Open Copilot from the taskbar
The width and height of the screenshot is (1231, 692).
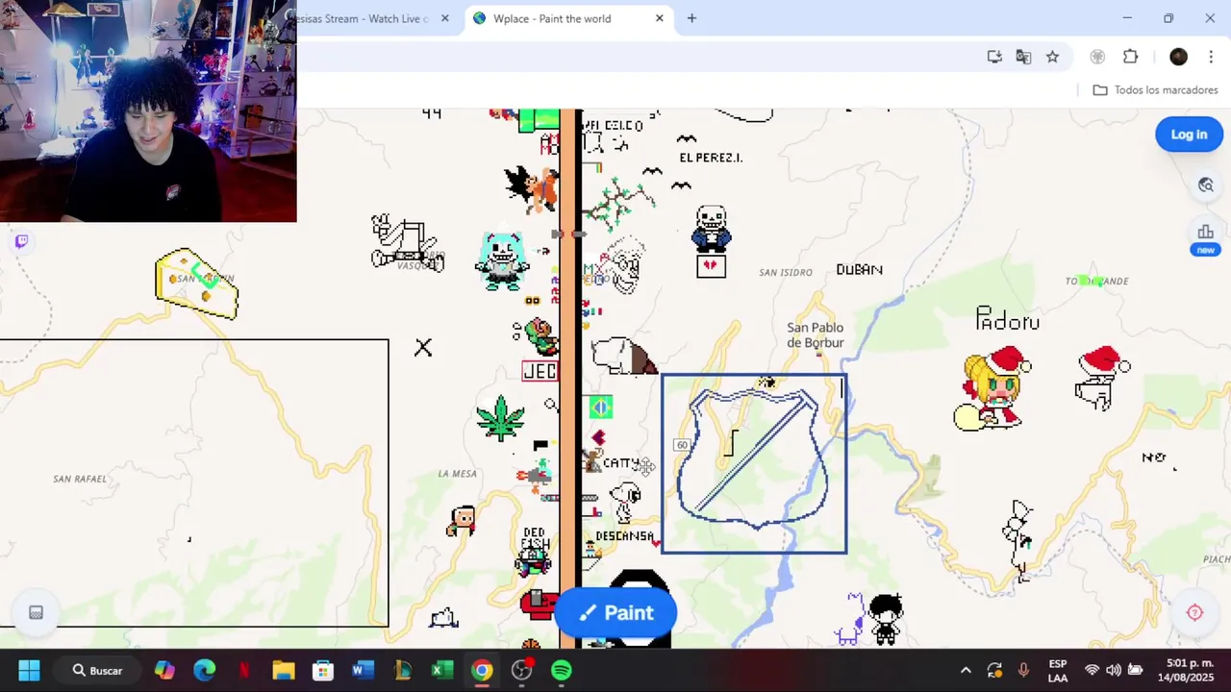[x=164, y=670]
